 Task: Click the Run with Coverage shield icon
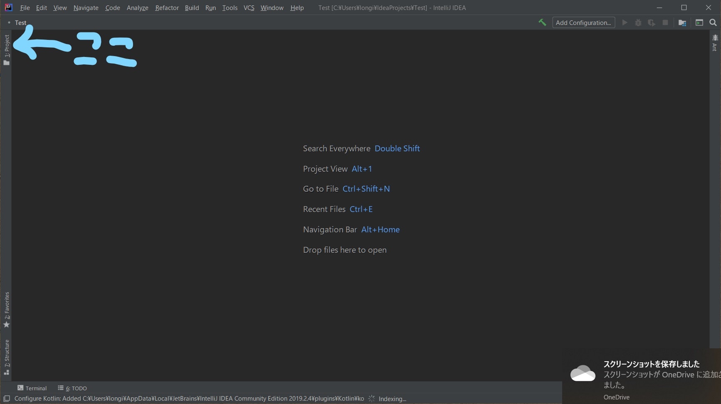652,22
